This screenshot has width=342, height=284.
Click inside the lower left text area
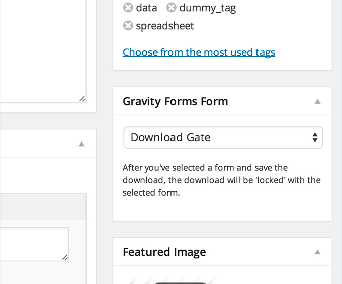(x=34, y=244)
